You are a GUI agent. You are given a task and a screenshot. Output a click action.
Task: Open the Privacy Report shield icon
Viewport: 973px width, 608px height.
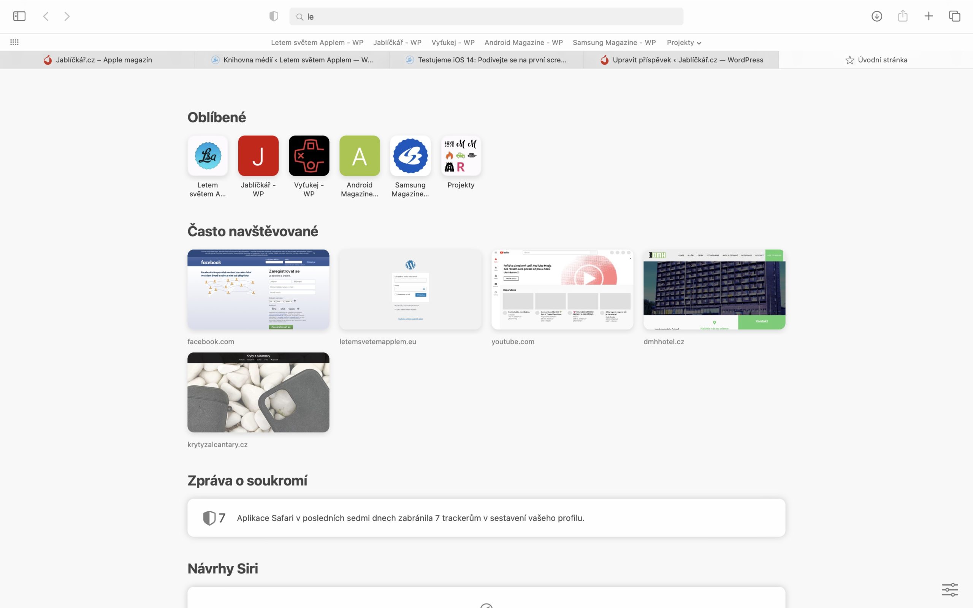point(274,16)
